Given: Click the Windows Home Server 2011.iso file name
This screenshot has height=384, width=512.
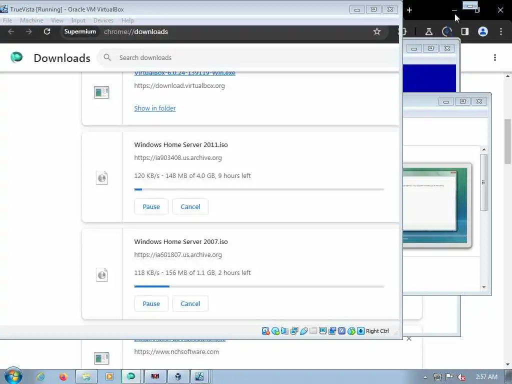Looking at the screenshot, I should 181,144.
